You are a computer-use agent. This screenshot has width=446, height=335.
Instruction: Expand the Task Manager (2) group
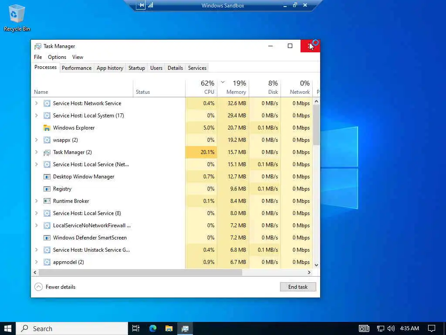click(37, 152)
